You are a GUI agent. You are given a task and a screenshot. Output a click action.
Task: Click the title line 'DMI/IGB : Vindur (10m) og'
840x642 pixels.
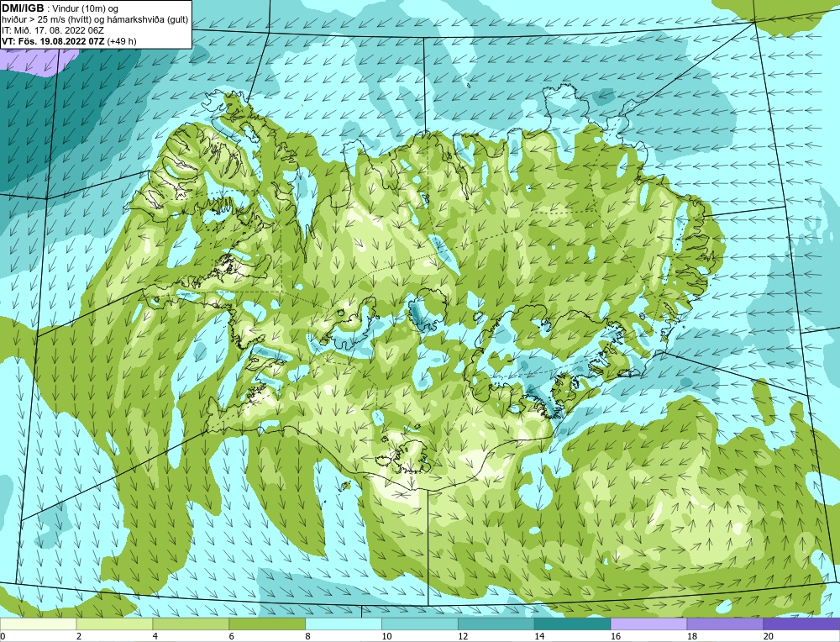pyautogui.click(x=60, y=8)
